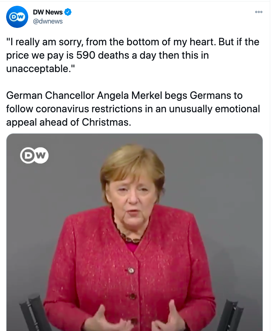Click the blue verified badge
Image resolution: width=272 pixels, height=331 pixels.
[68, 13]
